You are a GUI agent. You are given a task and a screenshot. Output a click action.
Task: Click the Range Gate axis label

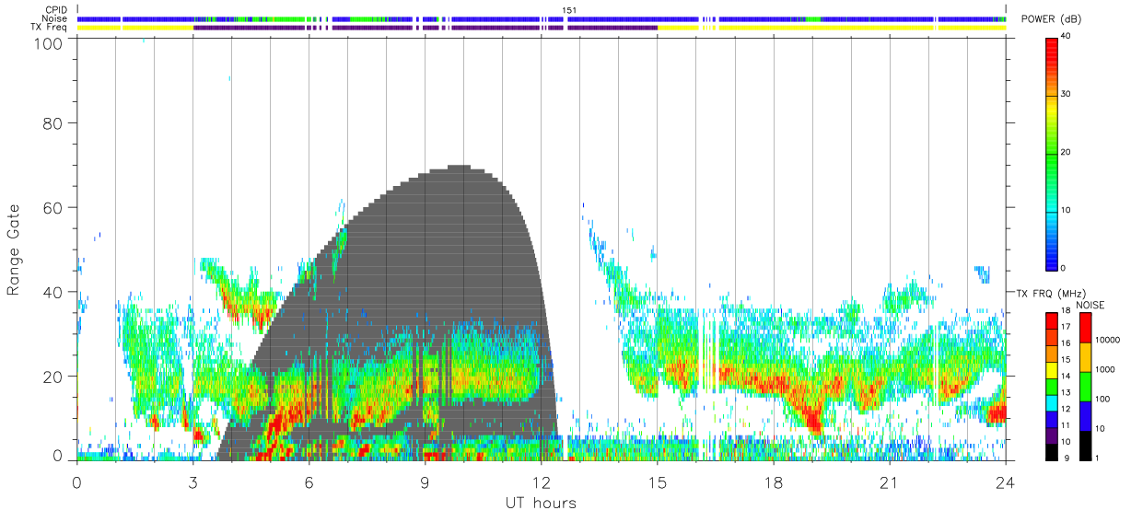(x=14, y=249)
